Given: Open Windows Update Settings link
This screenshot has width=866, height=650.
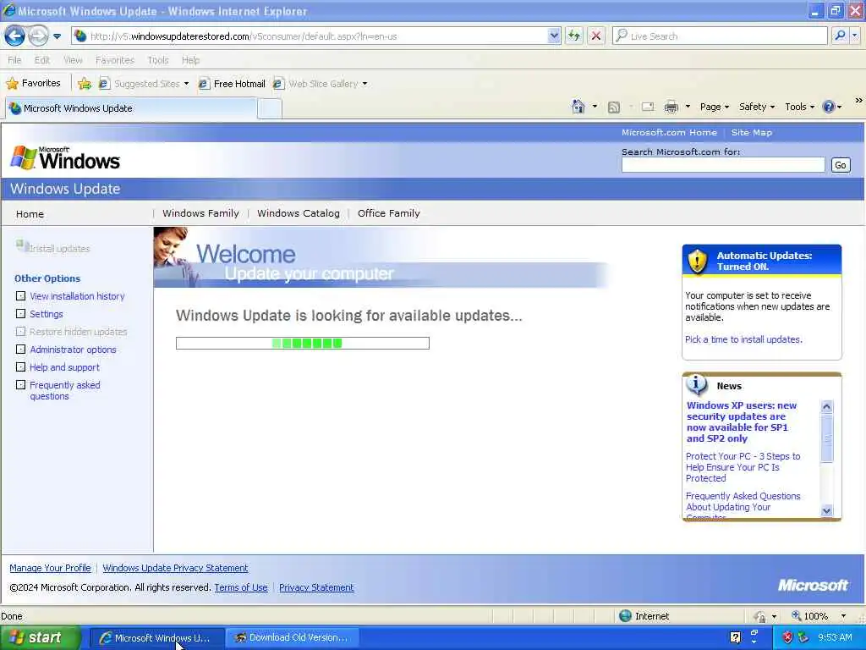Looking at the screenshot, I should [47, 314].
